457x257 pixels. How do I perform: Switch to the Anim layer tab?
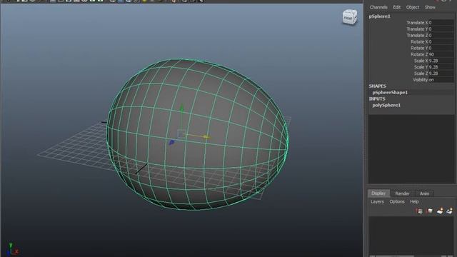(x=424, y=193)
